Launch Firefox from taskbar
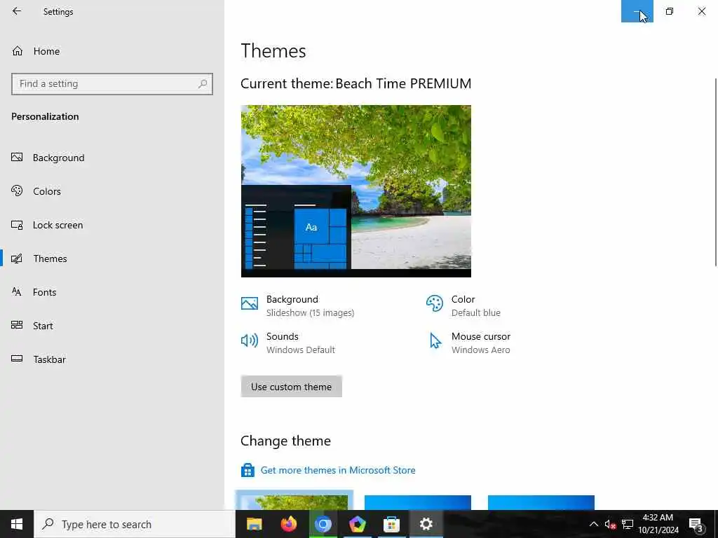Image resolution: width=718 pixels, height=538 pixels. click(x=288, y=524)
